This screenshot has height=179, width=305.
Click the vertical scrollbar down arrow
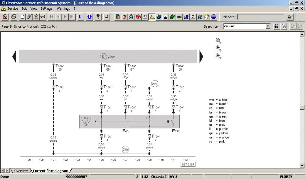(302, 165)
